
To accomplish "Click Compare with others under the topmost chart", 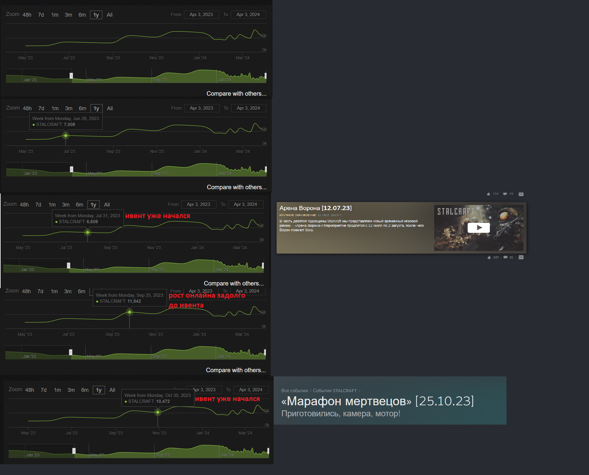I will click(236, 94).
